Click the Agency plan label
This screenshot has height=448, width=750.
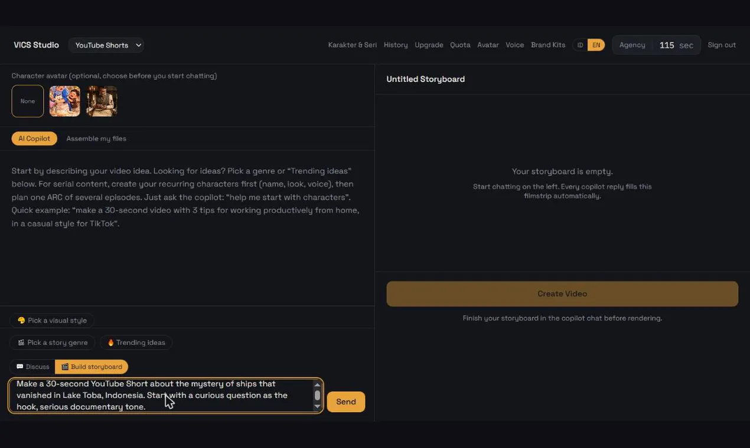coord(632,45)
